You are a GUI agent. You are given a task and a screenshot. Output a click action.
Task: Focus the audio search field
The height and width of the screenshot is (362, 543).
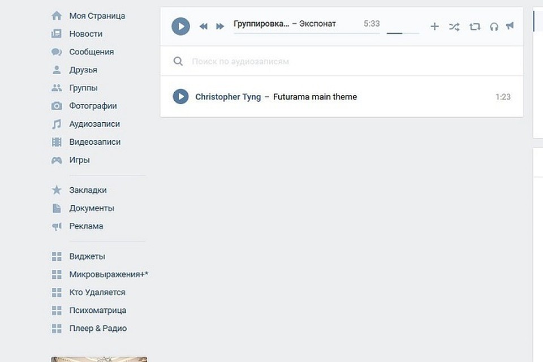point(339,61)
